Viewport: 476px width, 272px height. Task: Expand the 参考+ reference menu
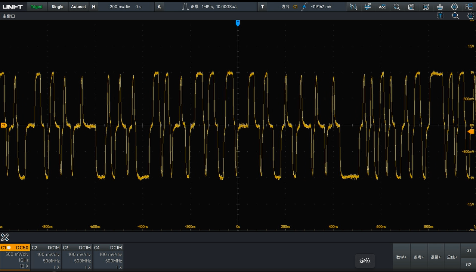[x=419, y=257]
